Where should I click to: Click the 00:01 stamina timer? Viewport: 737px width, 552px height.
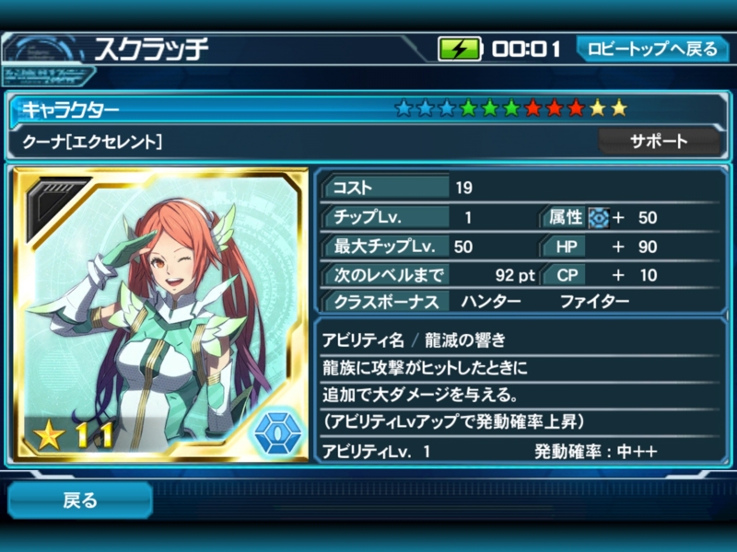(526, 49)
